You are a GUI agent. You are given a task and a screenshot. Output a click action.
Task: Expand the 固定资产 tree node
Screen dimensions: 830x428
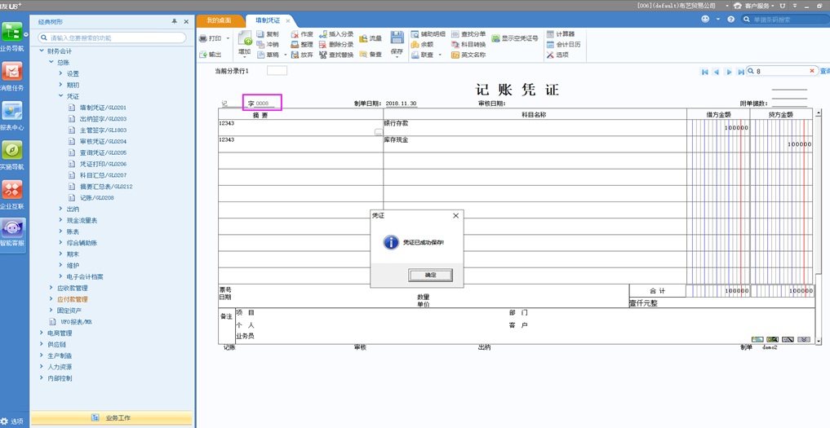[x=51, y=310]
